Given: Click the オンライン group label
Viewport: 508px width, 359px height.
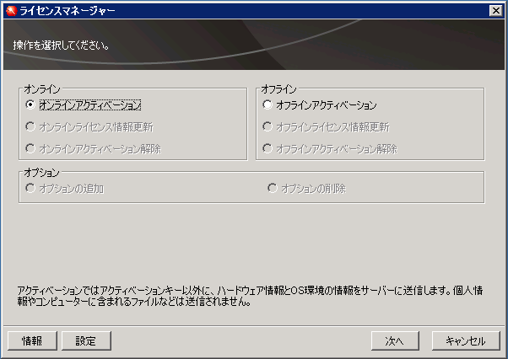Looking at the screenshot, I should point(42,89).
